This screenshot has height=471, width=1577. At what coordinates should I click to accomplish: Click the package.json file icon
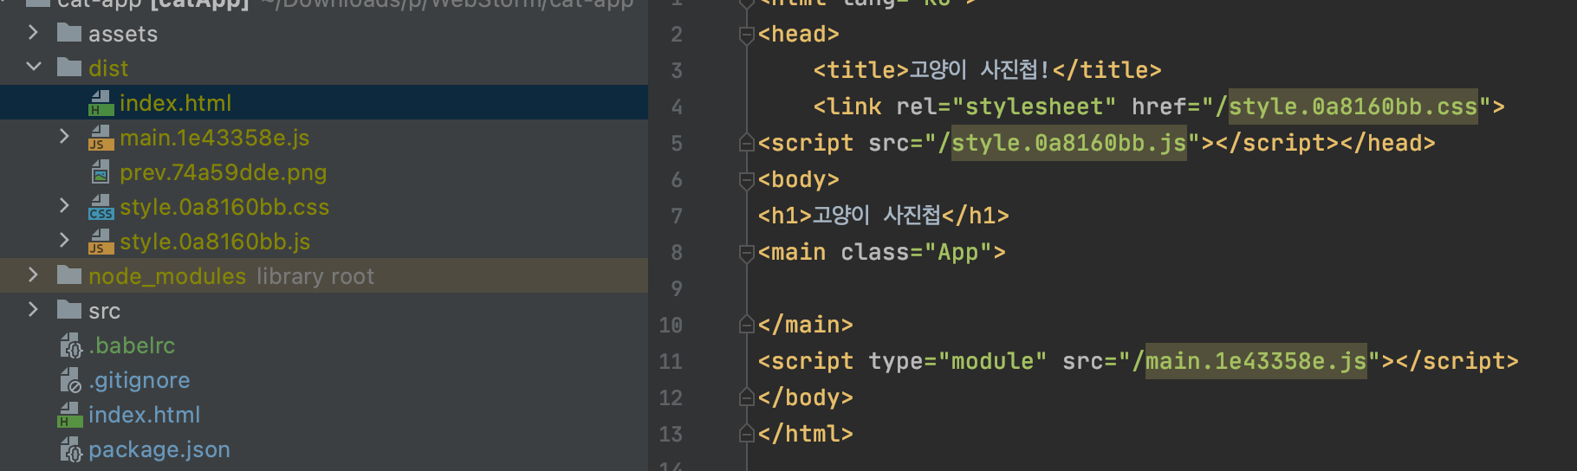pyautogui.click(x=71, y=449)
